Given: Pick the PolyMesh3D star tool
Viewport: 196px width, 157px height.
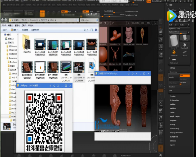Looking at the screenshot, I should pos(185,45).
